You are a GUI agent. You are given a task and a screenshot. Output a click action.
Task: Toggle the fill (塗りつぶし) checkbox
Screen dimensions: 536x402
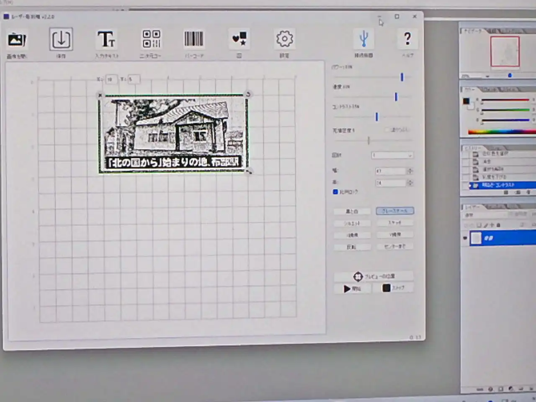(x=387, y=130)
